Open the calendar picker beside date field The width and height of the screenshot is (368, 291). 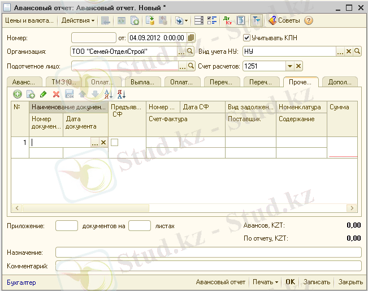[191, 38]
